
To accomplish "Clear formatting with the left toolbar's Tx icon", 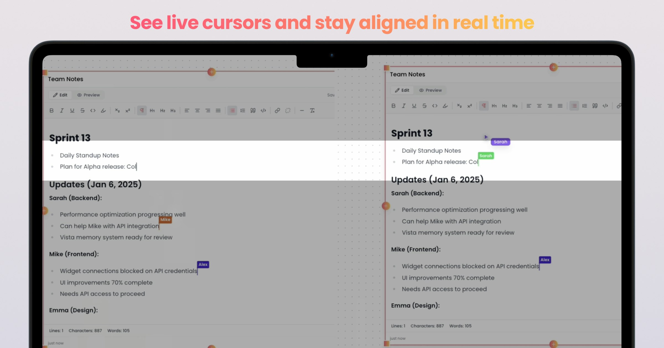I will pos(312,110).
